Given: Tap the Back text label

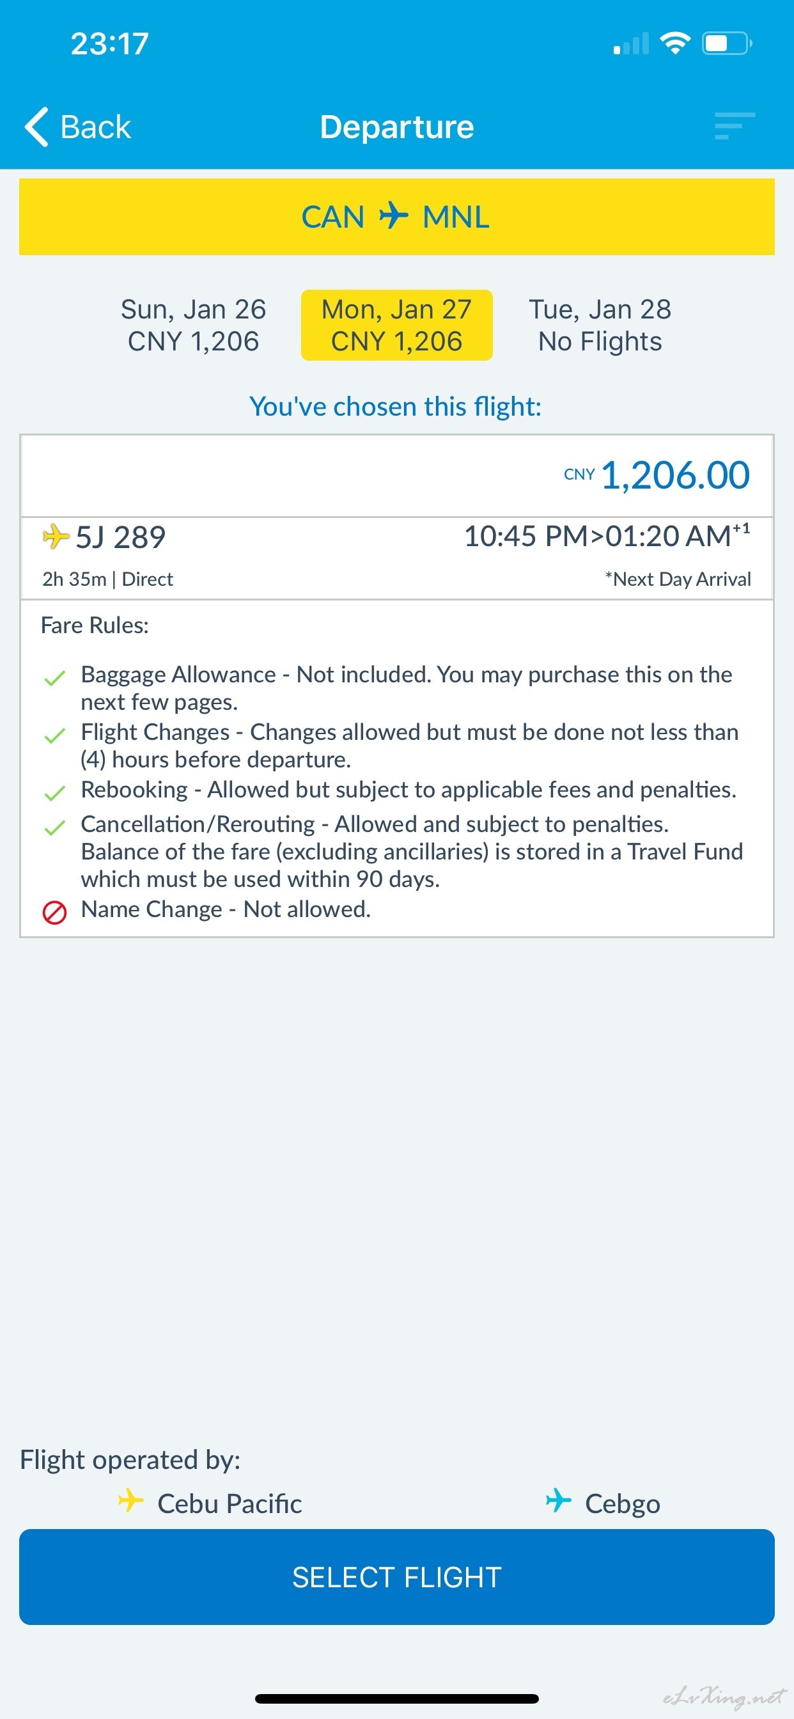Looking at the screenshot, I should point(95,127).
